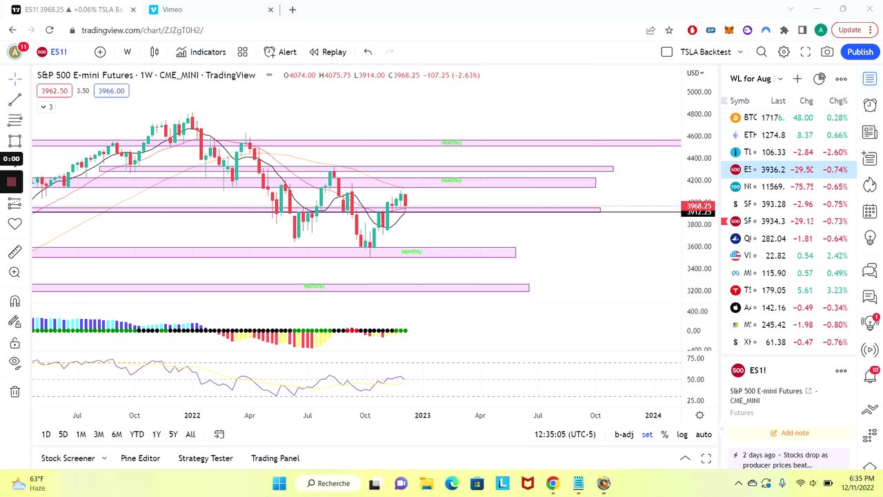The width and height of the screenshot is (883, 497).
Task: Open the notifications bell sidebar icon
Action: click(x=870, y=376)
